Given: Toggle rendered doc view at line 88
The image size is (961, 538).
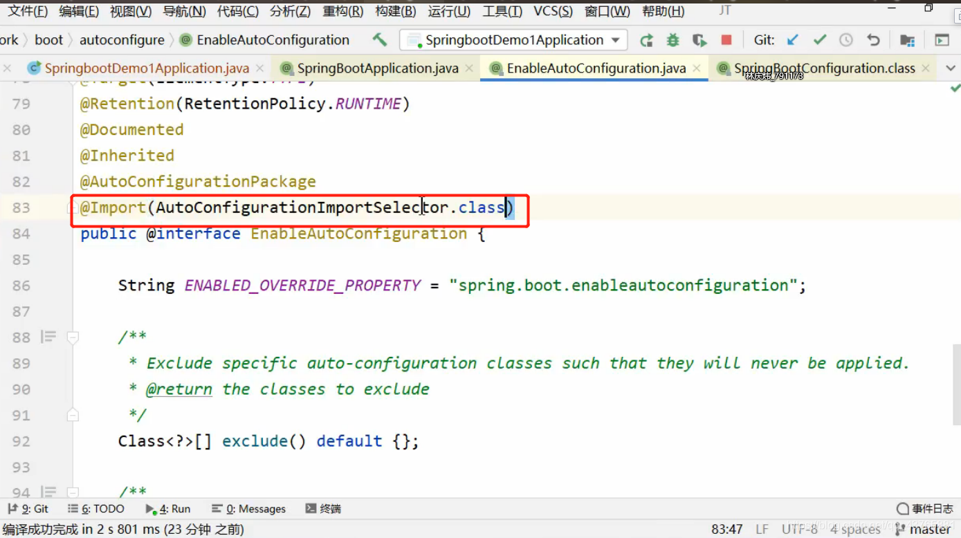Looking at the screenshot, I should pyautogui.click(x=48, y=337).
